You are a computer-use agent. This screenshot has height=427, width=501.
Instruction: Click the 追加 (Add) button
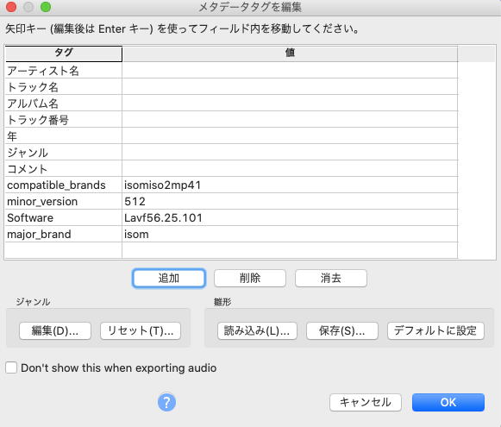click(x=169, y=278)
